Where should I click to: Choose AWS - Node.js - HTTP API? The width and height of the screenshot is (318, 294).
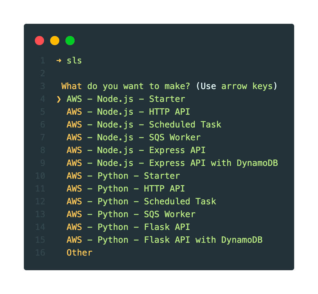(128, 112)
